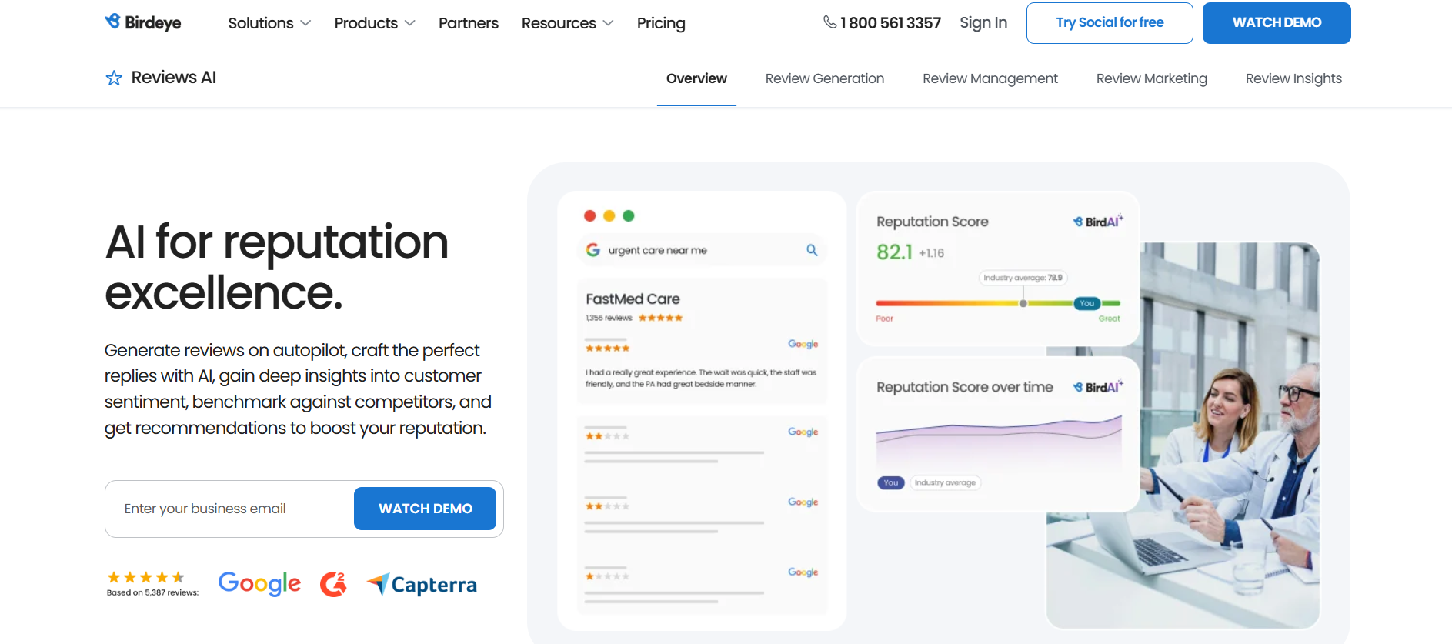Click the Based on 5,387 reviews text
The image size is (1452, 644).
point(152,592)
